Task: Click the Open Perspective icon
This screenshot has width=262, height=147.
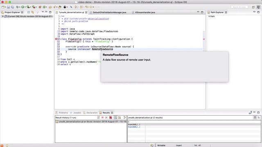Action: [x=253, y=7]
